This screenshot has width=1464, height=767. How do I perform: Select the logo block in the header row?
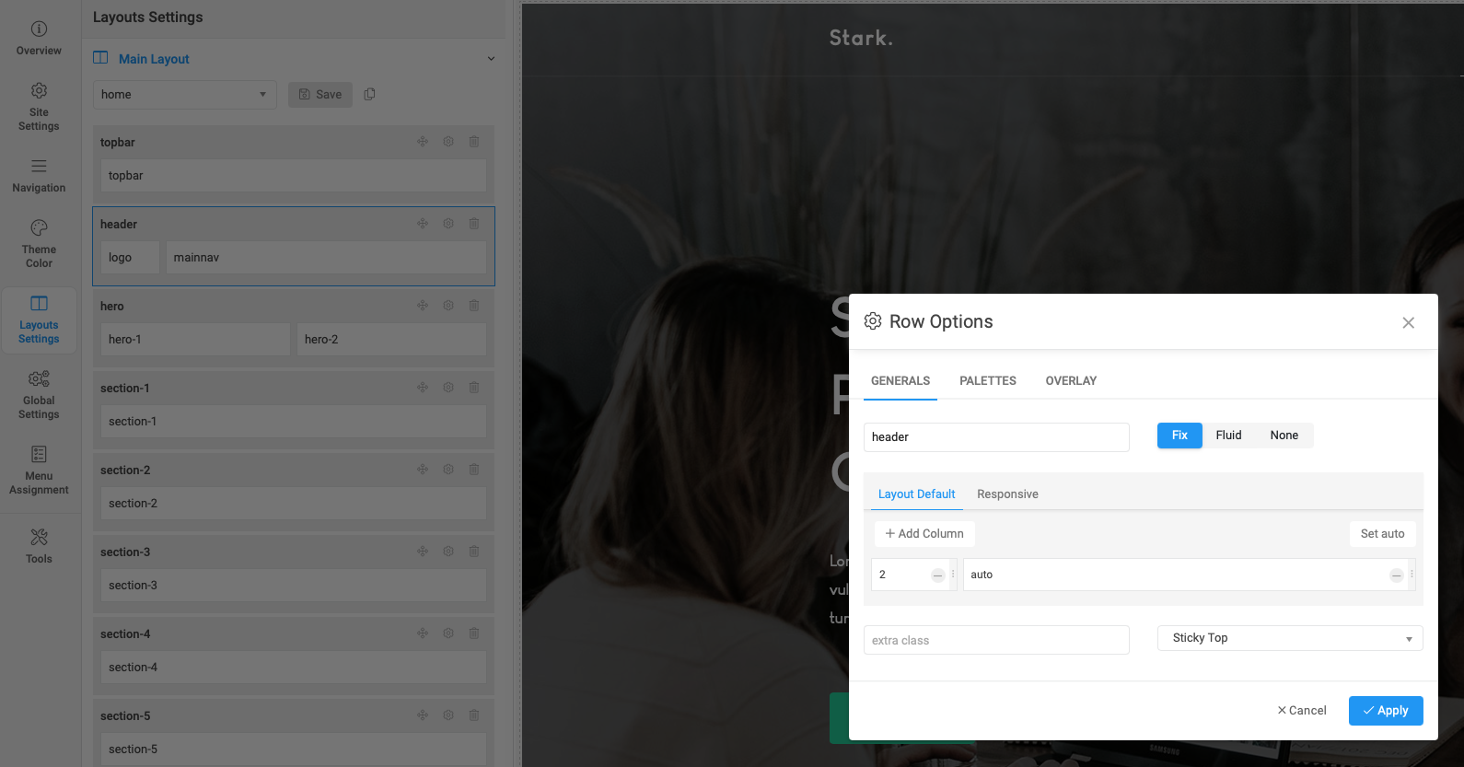tap(130, 258)
